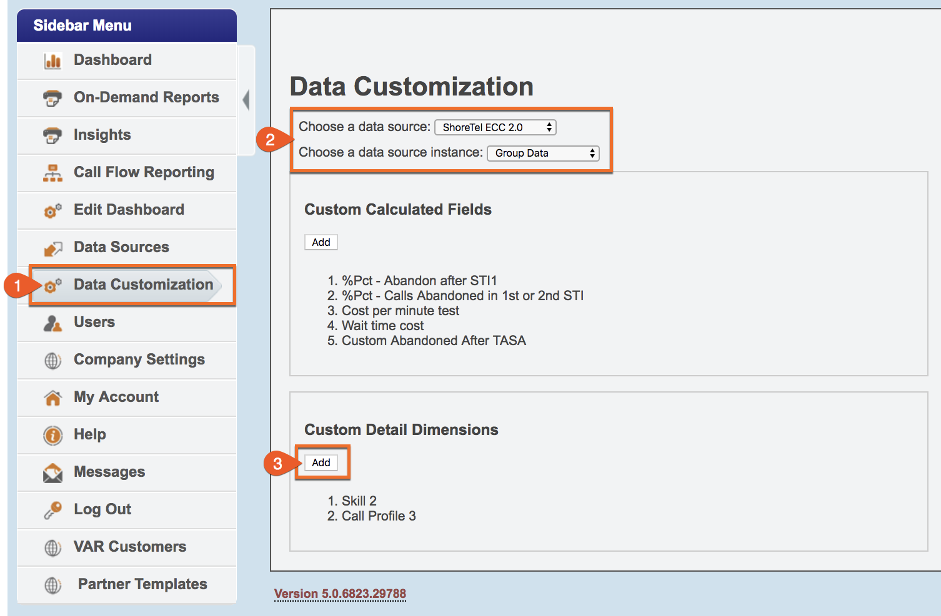
Task: Select VAR Customers in the sidebar
Action: pos(129,547)
